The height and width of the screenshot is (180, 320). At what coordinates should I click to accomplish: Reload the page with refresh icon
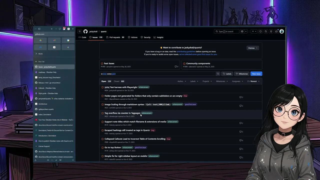pyautogui.click(x=60, y=29)
